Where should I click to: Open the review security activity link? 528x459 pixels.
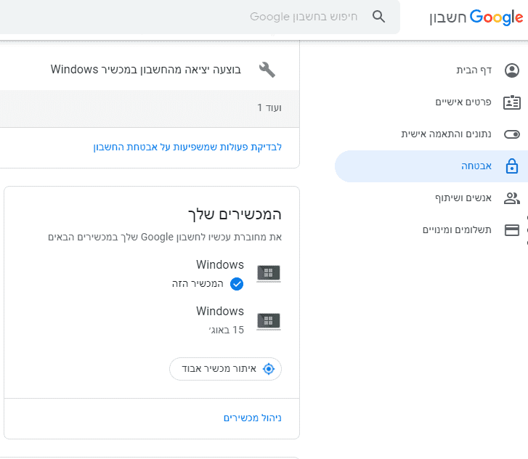pos(187,147)
